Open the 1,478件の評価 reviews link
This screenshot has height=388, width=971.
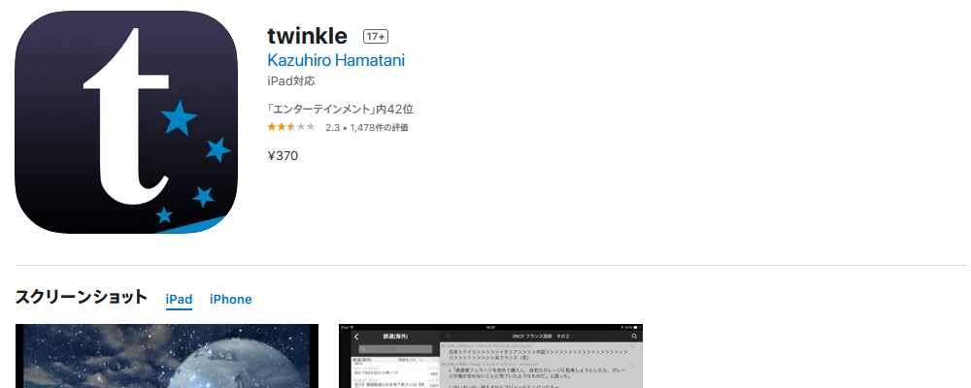click(x=379, y=127)
